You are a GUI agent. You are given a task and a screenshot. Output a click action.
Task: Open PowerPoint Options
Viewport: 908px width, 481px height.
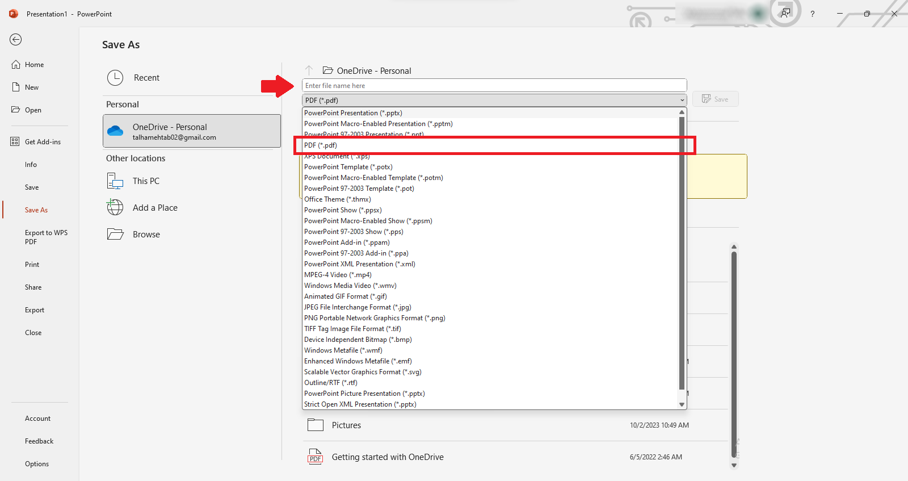(x=37, y=464)
